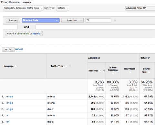Open en-gb link in referral row
This screenshot has height=125, width=155.
pos(10,103)
